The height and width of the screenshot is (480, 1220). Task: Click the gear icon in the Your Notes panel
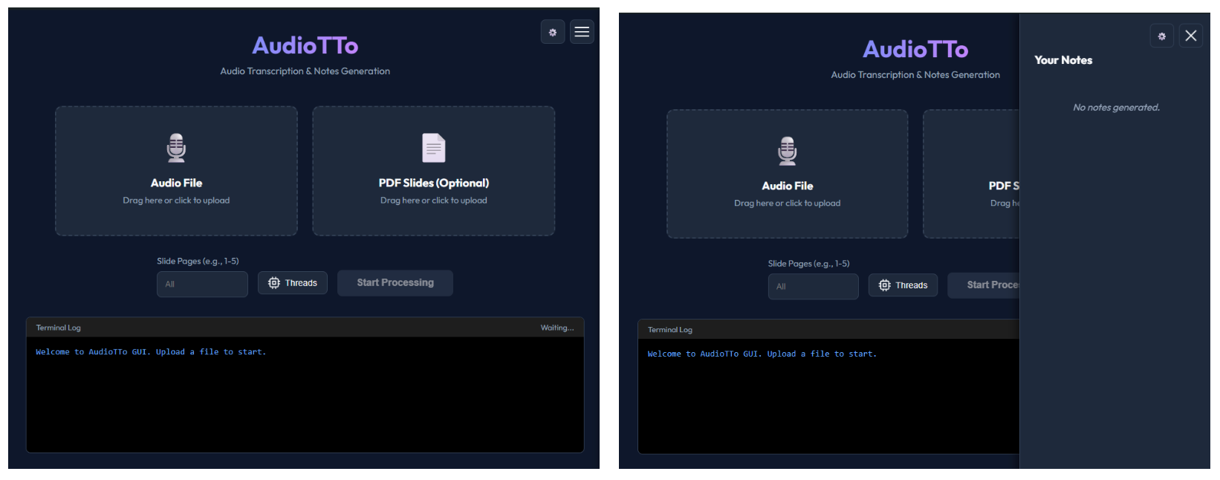1161,36
